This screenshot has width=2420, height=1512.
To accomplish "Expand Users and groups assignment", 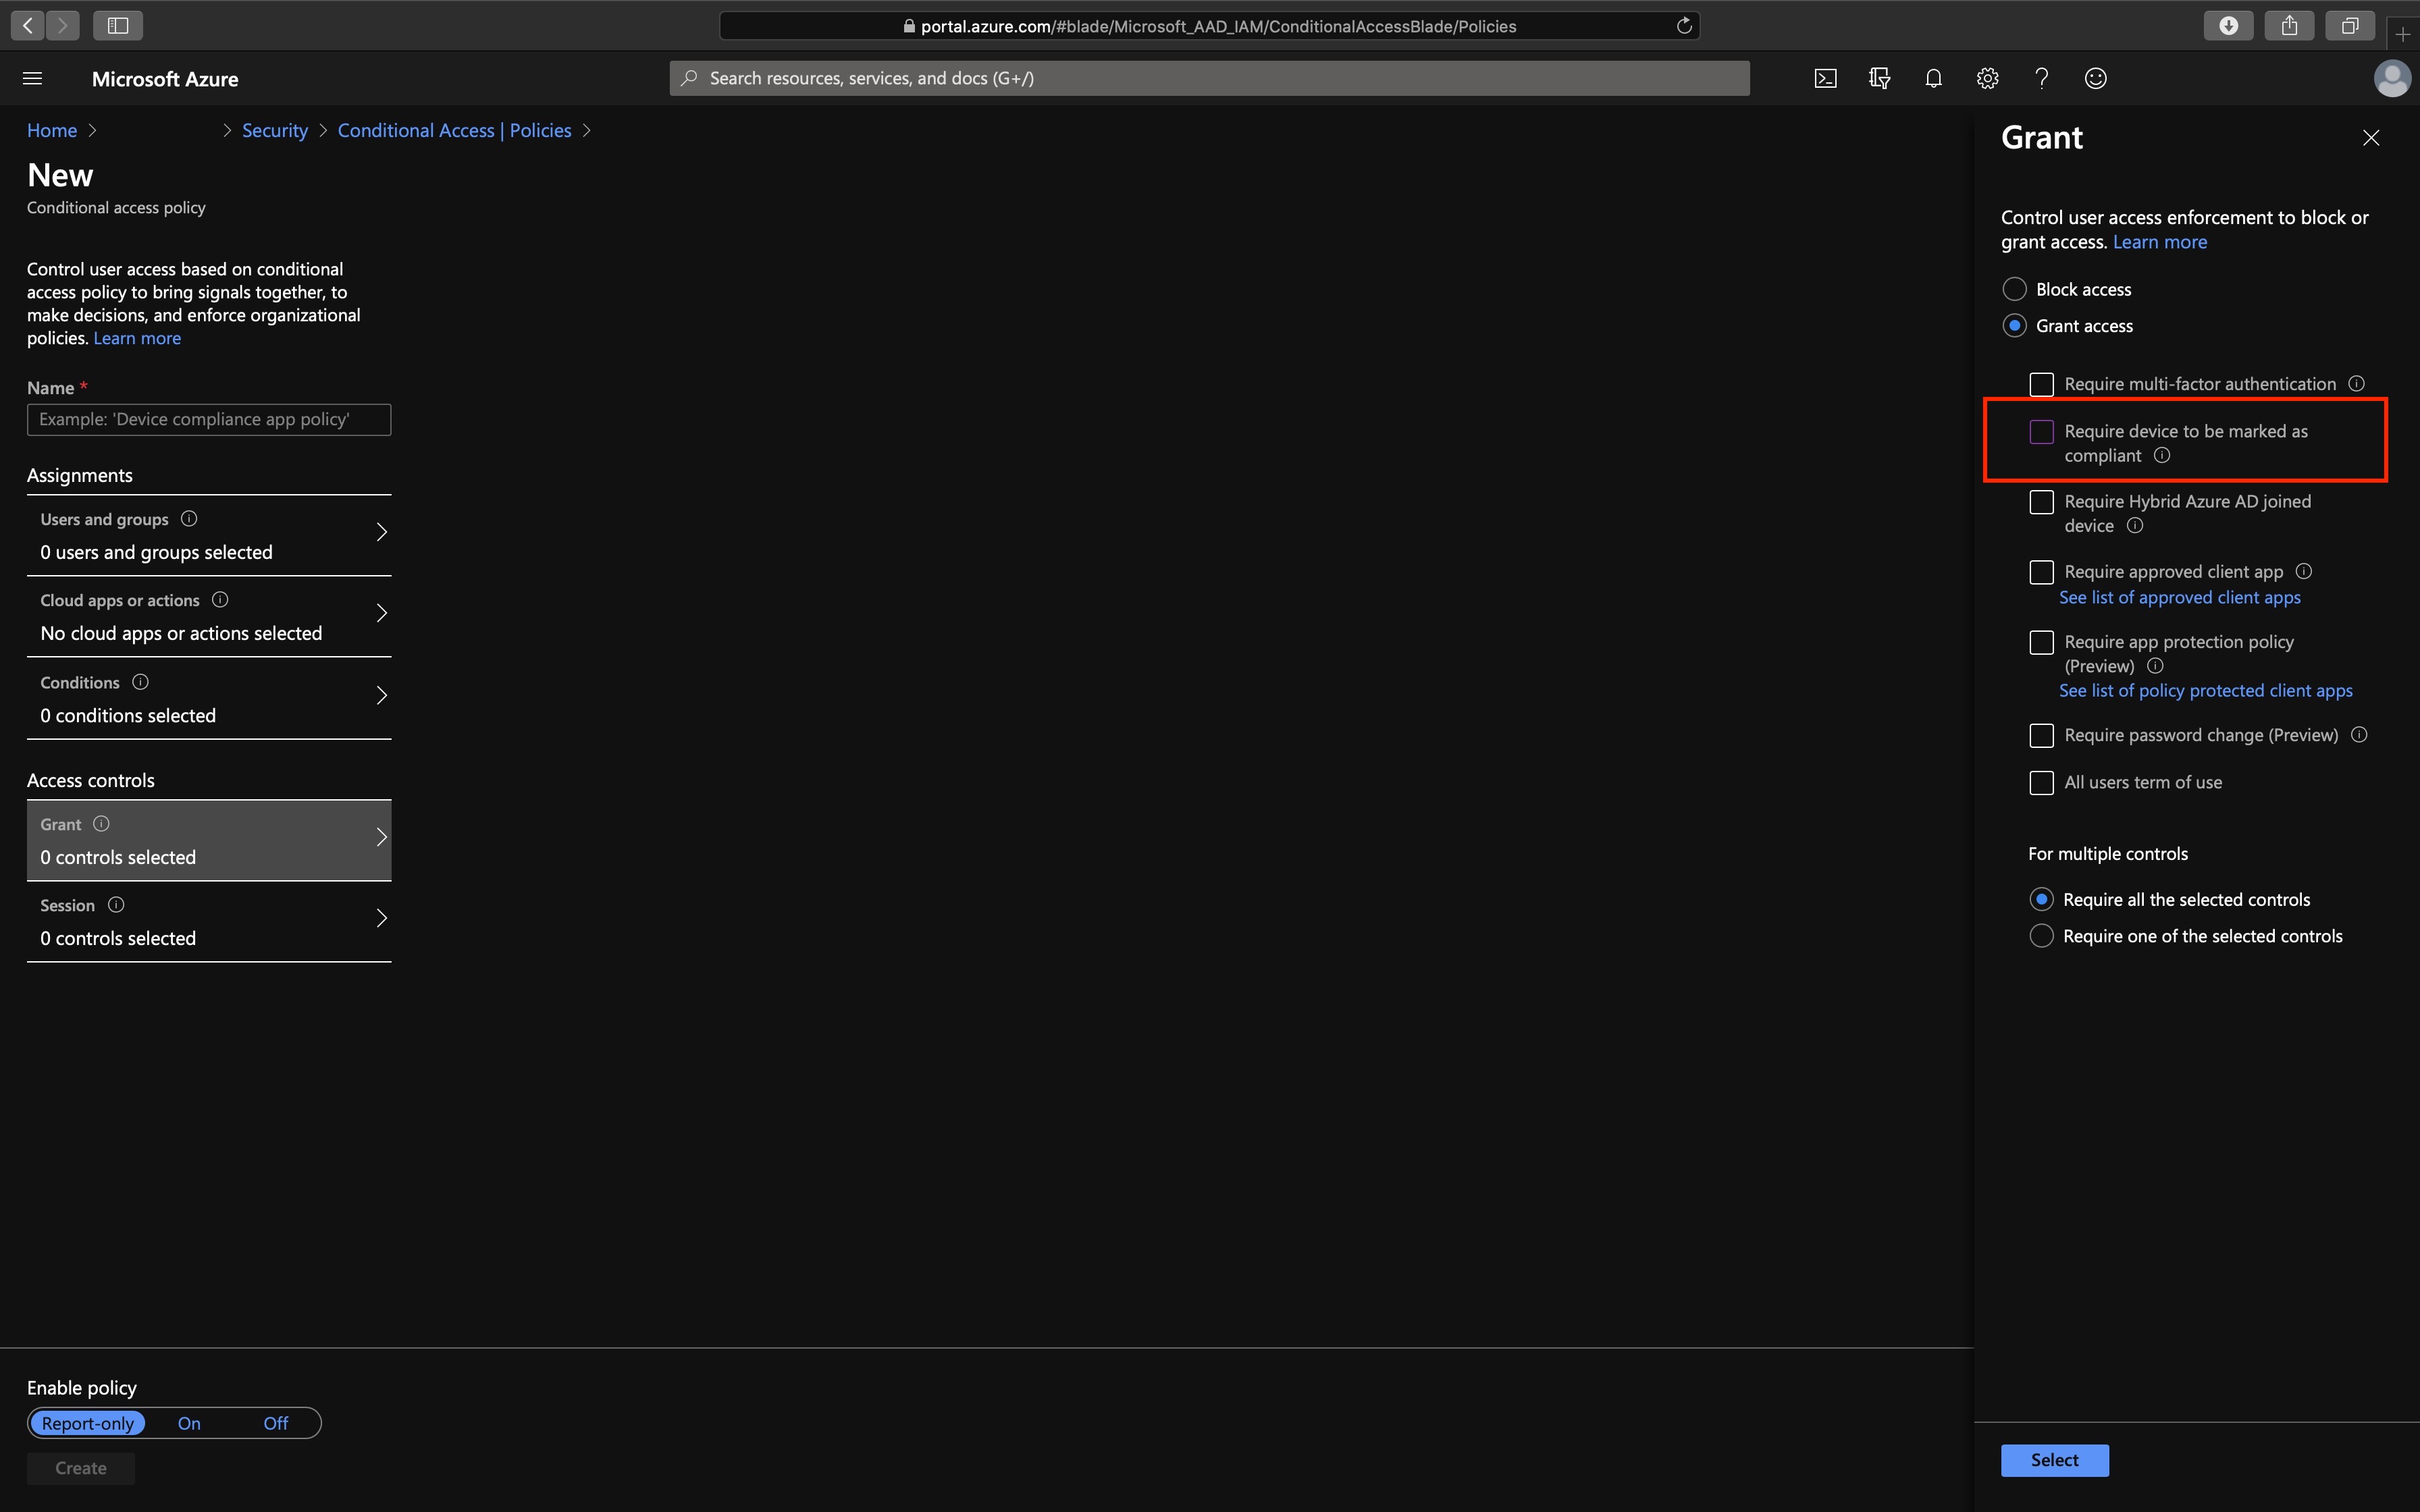I will (381, 533).
